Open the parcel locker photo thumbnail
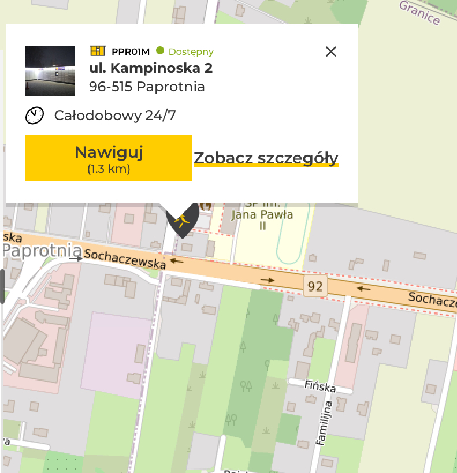The width and height of the screenshot is (457, 473). [x=50, y=70]
